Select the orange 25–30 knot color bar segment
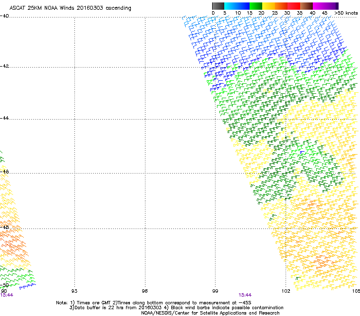The image size is (360, 316). (281, 6)
